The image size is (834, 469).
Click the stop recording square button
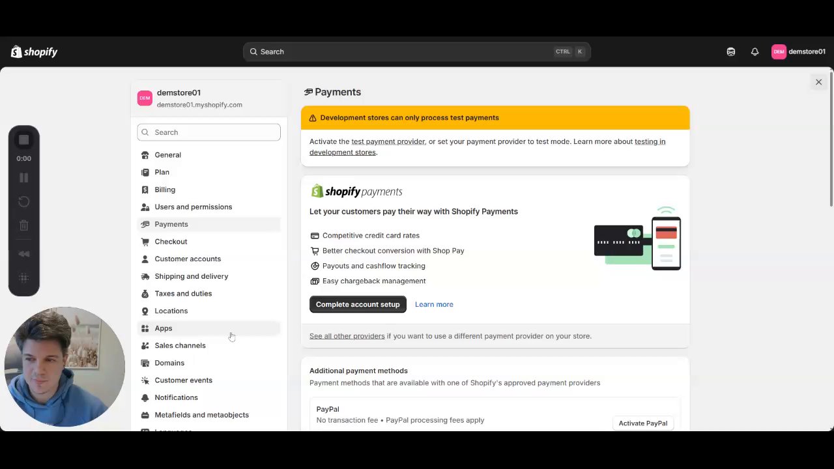23,140
